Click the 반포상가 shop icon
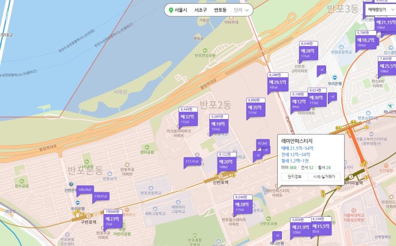Image resolution: width=396 pixels, height=246 pixels. point(110,174)
